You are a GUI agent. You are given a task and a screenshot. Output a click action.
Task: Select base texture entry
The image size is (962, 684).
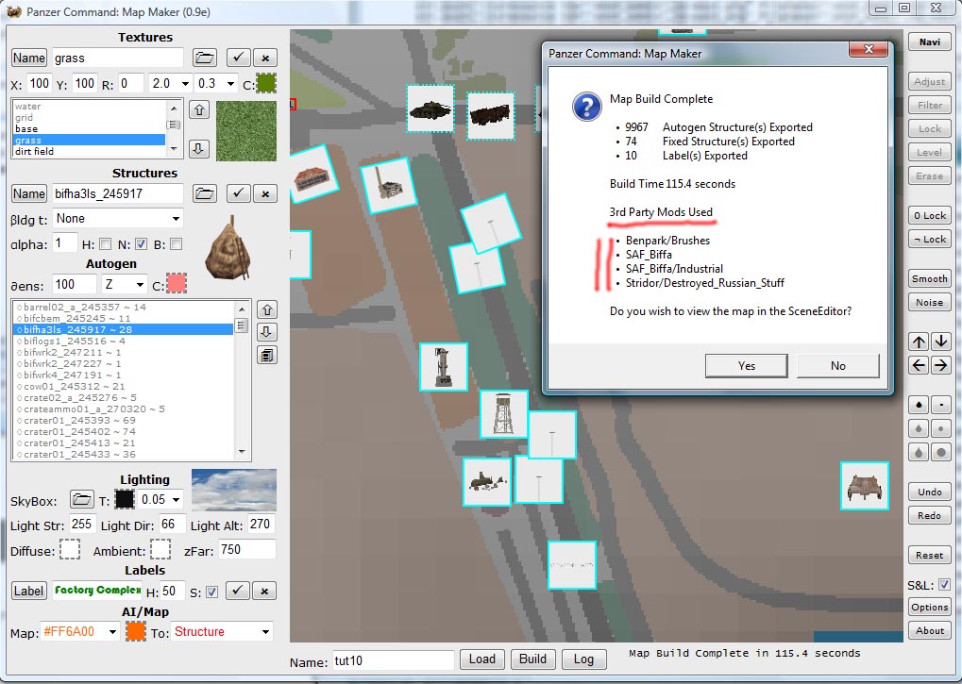89,129
